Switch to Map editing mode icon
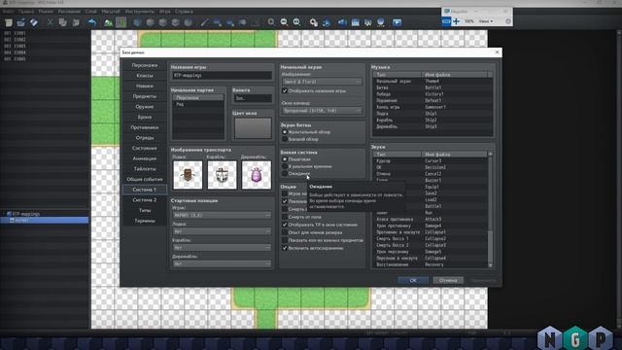622x350 pixels. 108,22
